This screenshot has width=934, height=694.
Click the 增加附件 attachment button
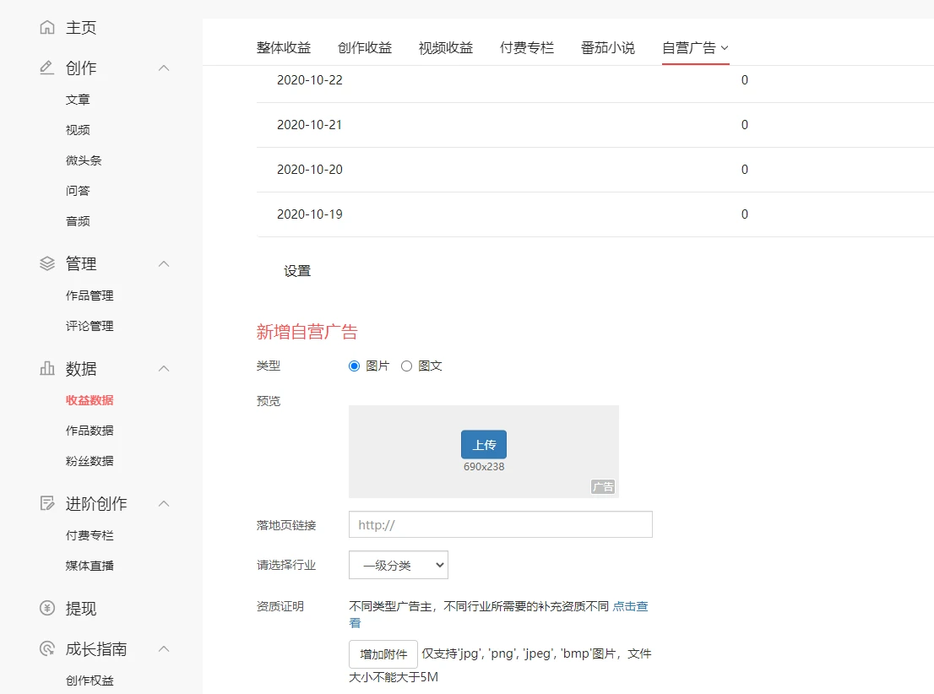(x=383, y=653)
